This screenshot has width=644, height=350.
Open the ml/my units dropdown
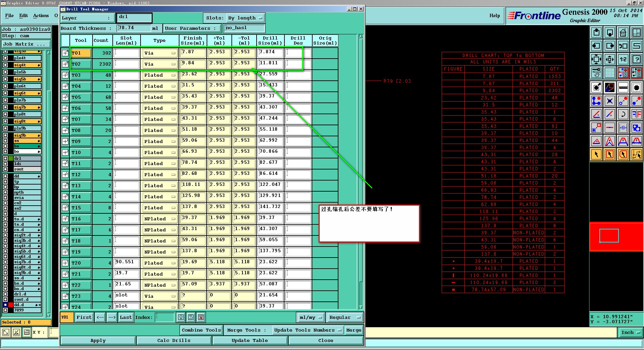click(311, 317)
